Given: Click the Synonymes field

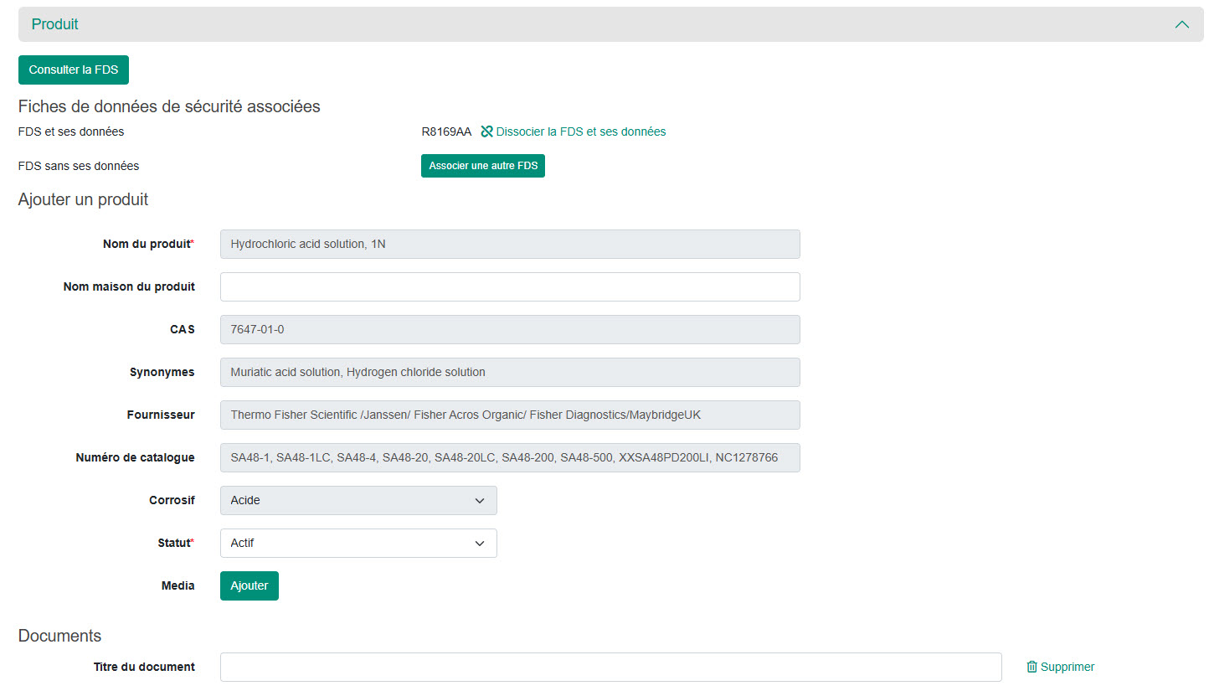Looking at the screenshot, I should pyautogui.click(x=509, y=373).
